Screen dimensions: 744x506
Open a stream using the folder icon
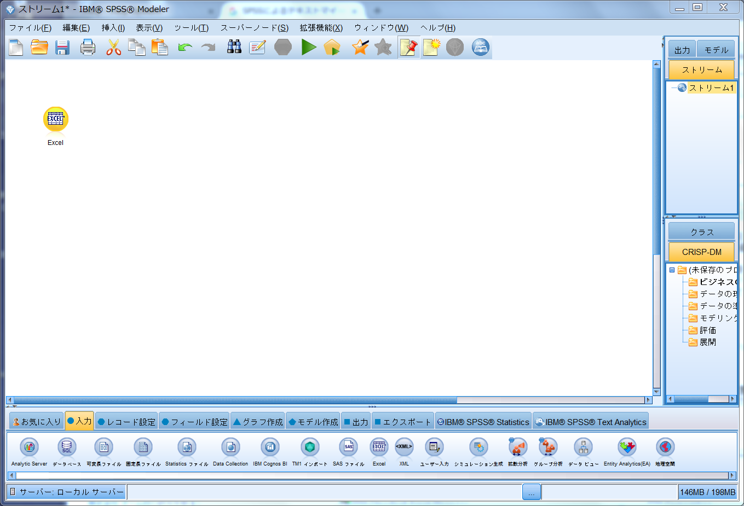39,48
